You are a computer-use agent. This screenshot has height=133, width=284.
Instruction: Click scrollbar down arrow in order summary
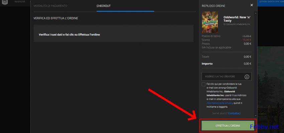click(x=256, y=115)
